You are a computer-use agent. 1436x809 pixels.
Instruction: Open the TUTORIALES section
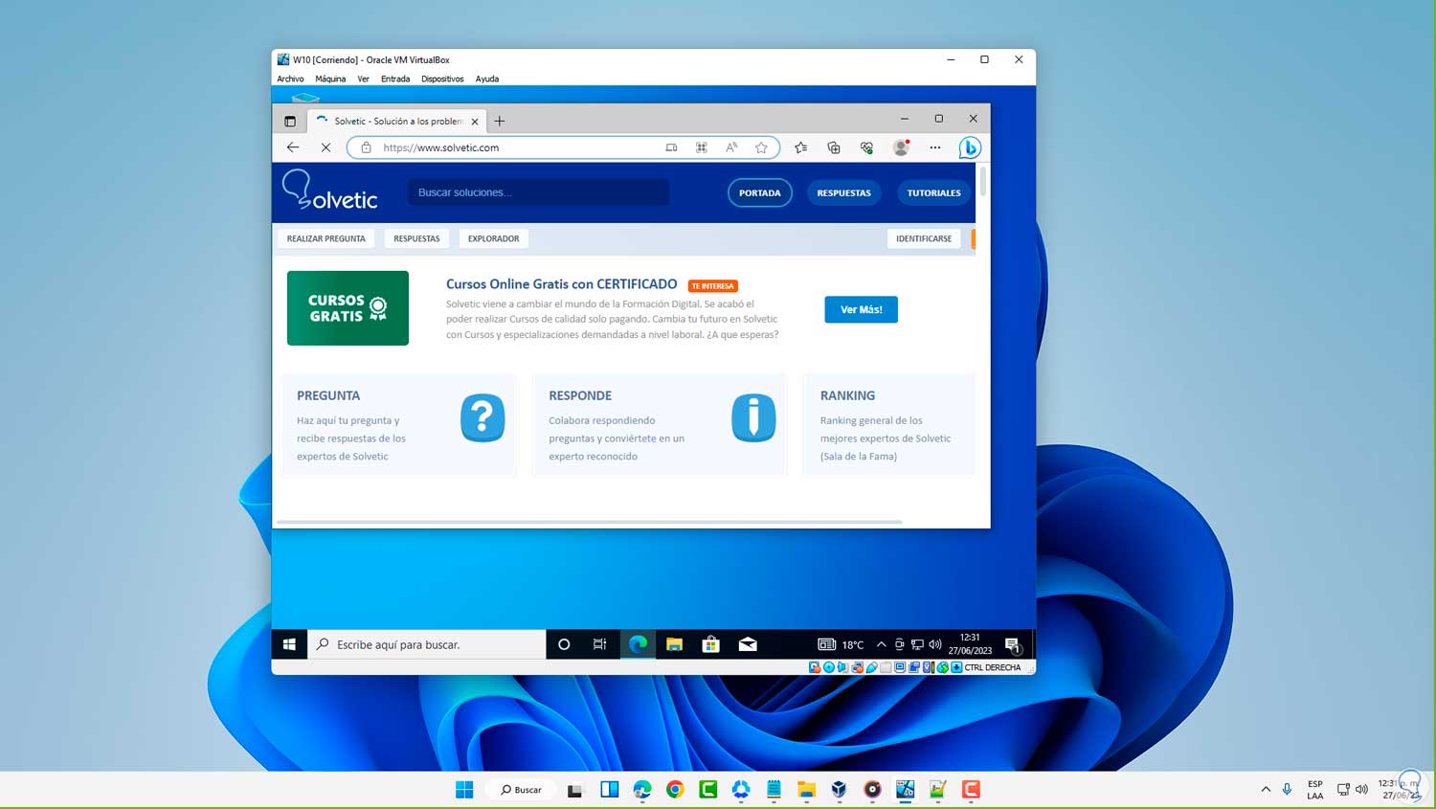934,192
